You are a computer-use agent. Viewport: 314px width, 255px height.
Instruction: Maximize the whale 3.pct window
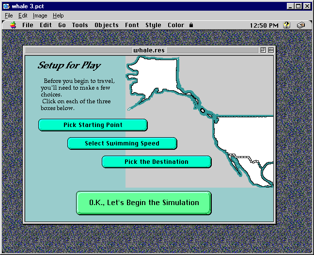coord(298,6)
